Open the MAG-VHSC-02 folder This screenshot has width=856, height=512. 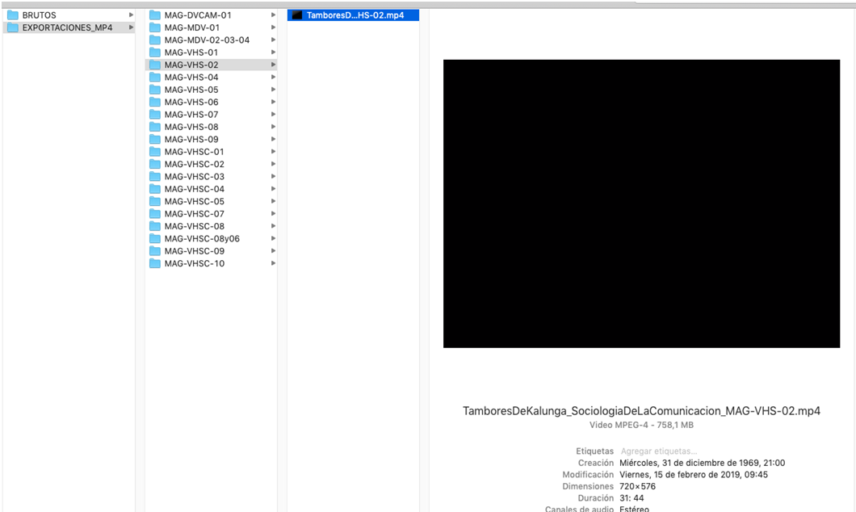(x=194, y=165)
